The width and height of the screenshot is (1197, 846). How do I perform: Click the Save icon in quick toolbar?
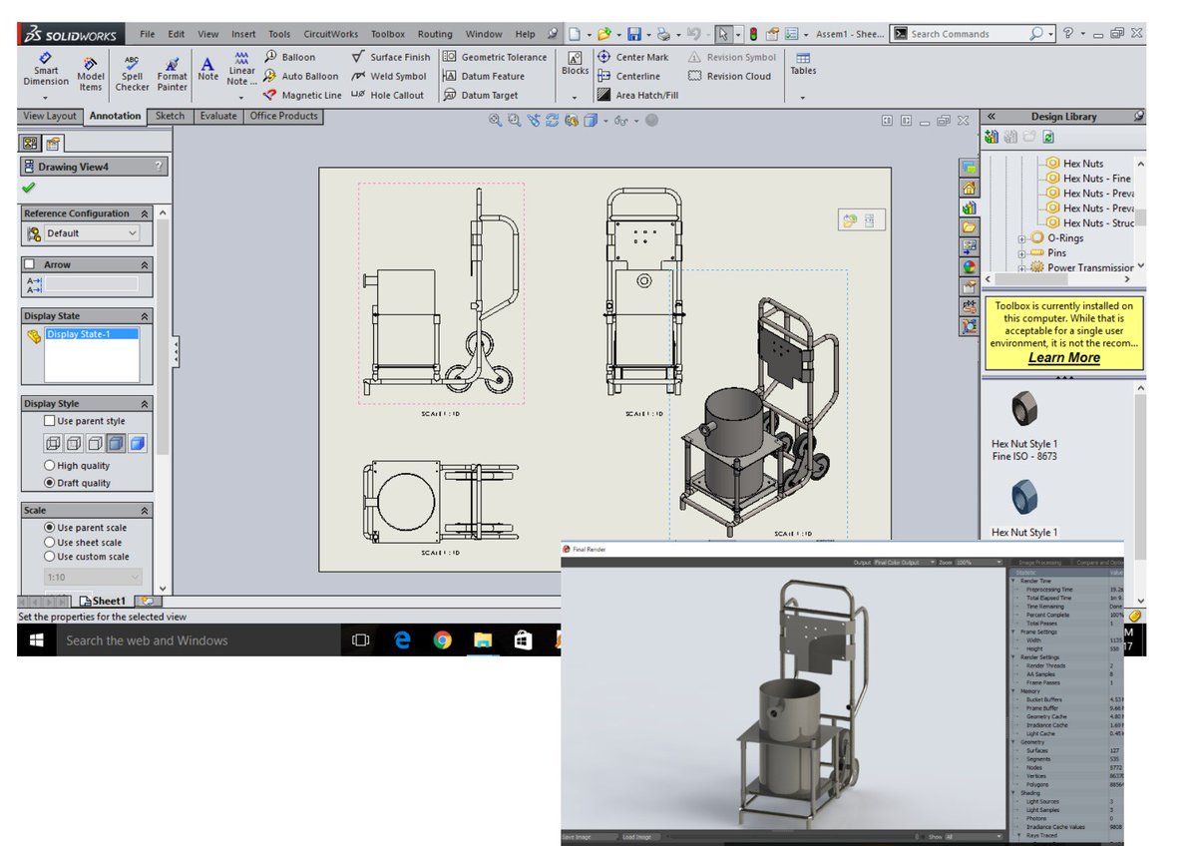pos(634,34)
